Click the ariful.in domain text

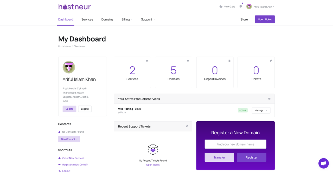(x=122, y=113)
